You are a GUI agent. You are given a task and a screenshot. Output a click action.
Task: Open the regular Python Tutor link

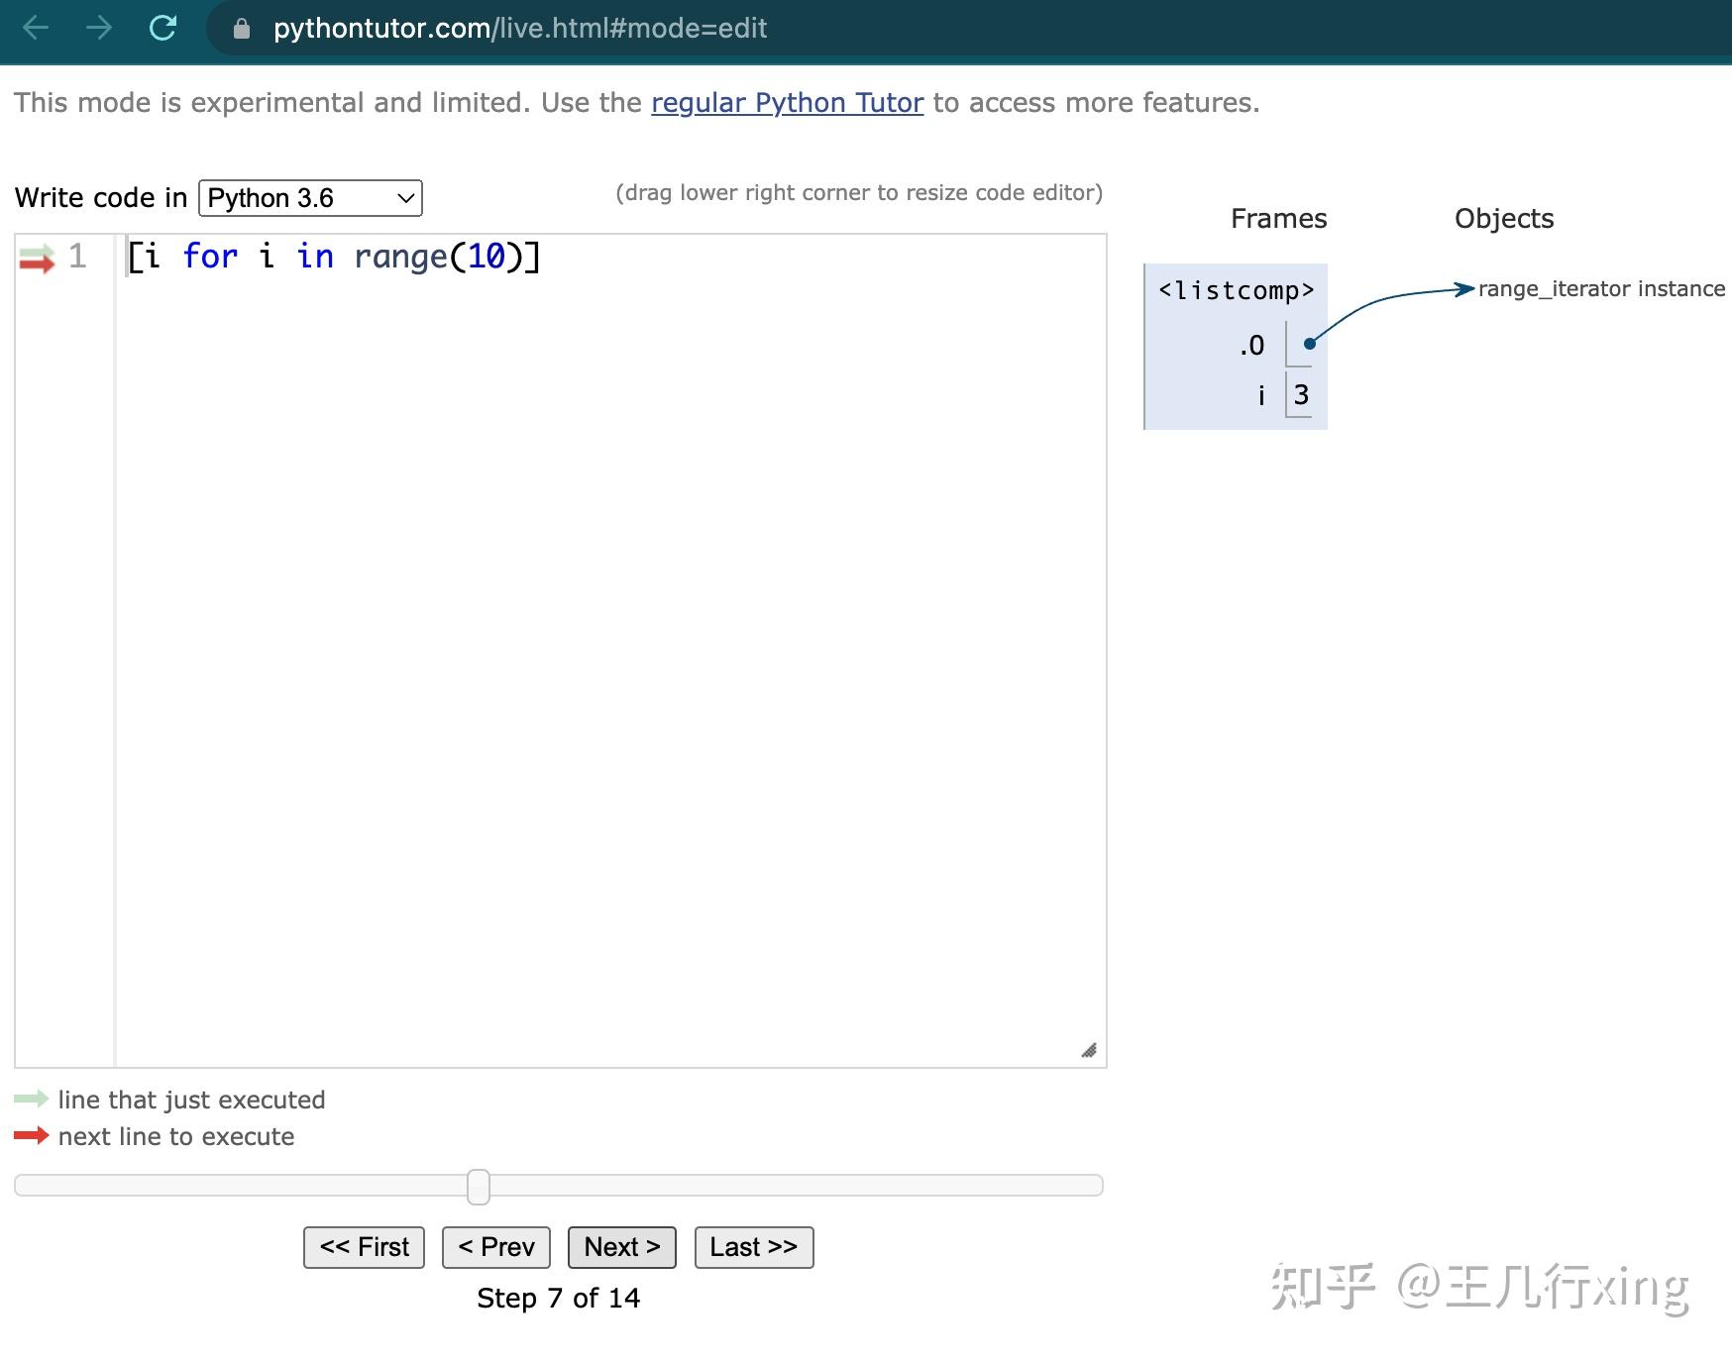point(788,102)
